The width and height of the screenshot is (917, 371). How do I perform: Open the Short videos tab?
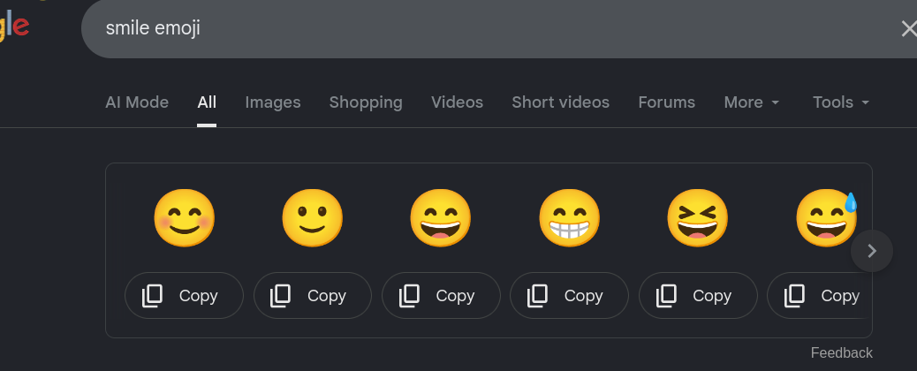(x=560, y=102)
